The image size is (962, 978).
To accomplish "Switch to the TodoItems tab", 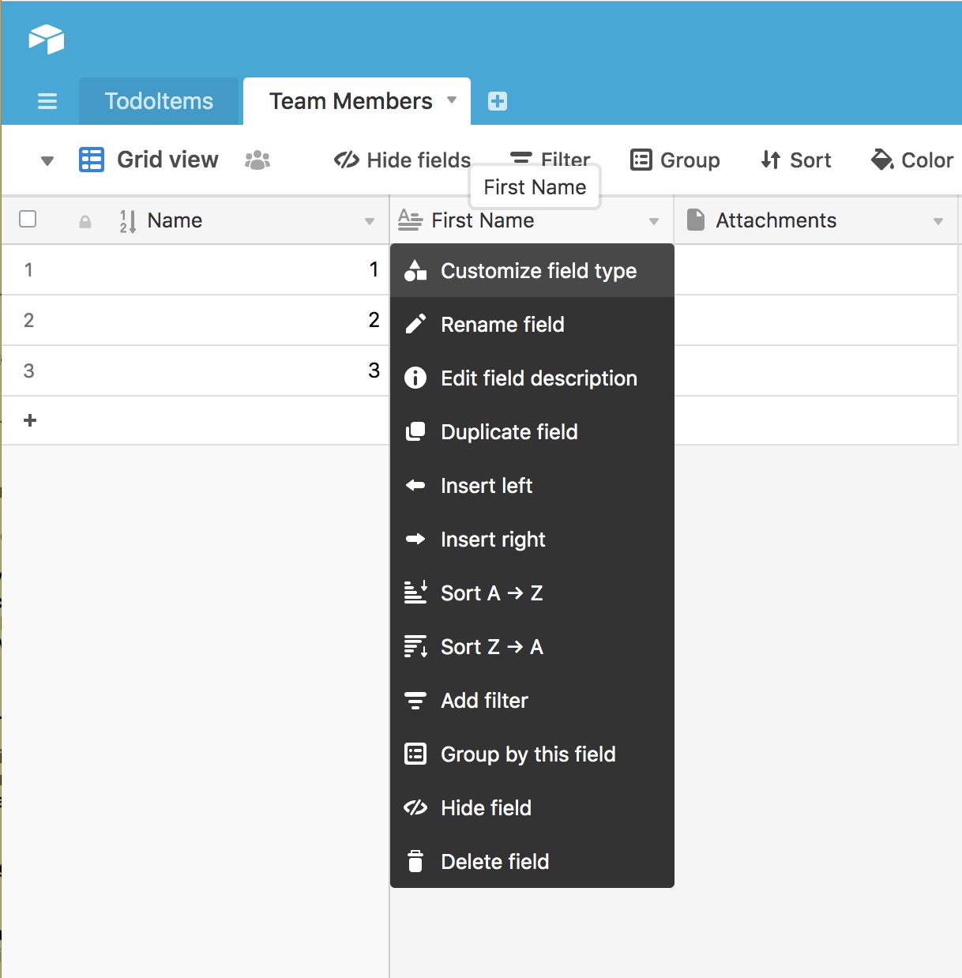I will click(159, 101).
